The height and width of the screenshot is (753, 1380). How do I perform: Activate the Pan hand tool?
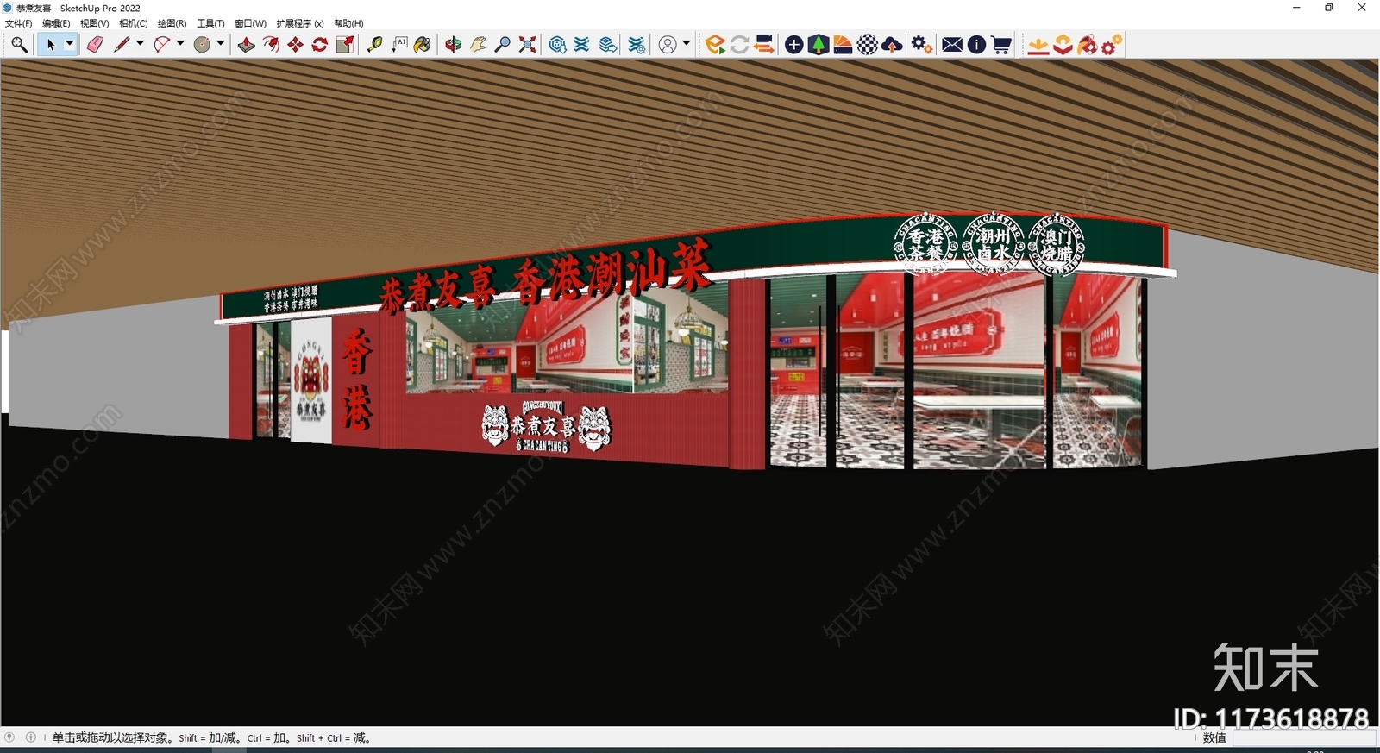click(478, 45)
